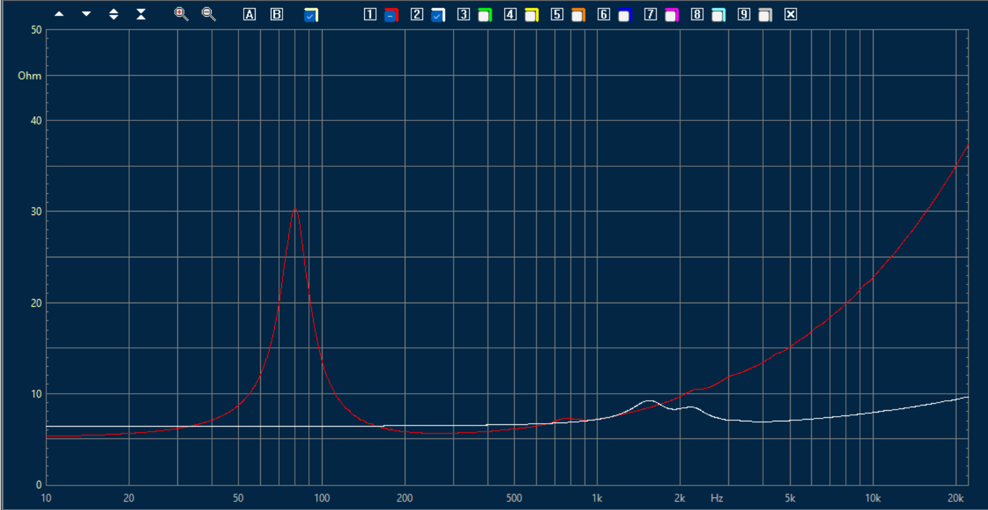Enable the gray overlay 9 checkbox

(765, 15)
